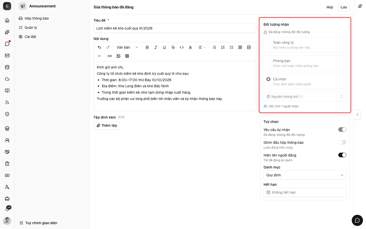Insert an image into the content
Screen dimensions: 366x229
[118, 56]
